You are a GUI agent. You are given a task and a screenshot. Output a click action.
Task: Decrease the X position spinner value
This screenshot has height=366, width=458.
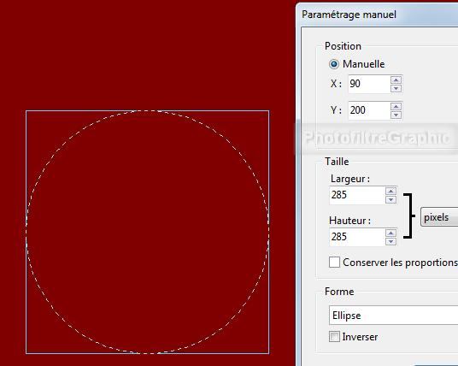pyautogui.click(x=396, y=88)
